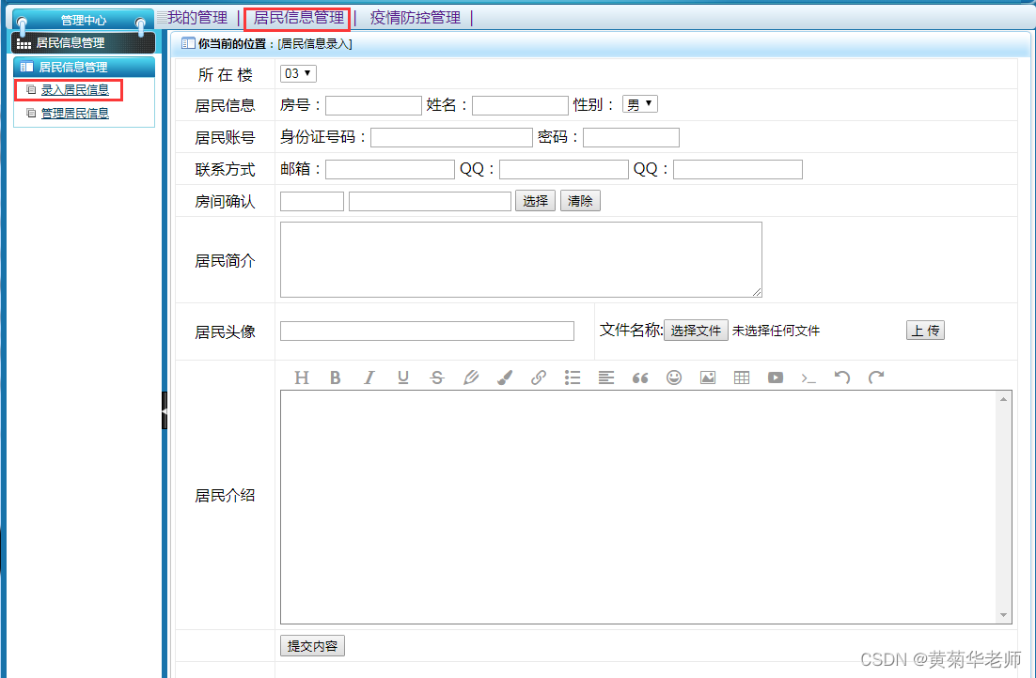Focus the 邮箱 email input field

pyautogui.click(x=390, y=170)
